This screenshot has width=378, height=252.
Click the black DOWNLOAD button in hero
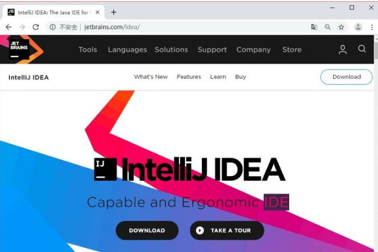tap(147, 230)
